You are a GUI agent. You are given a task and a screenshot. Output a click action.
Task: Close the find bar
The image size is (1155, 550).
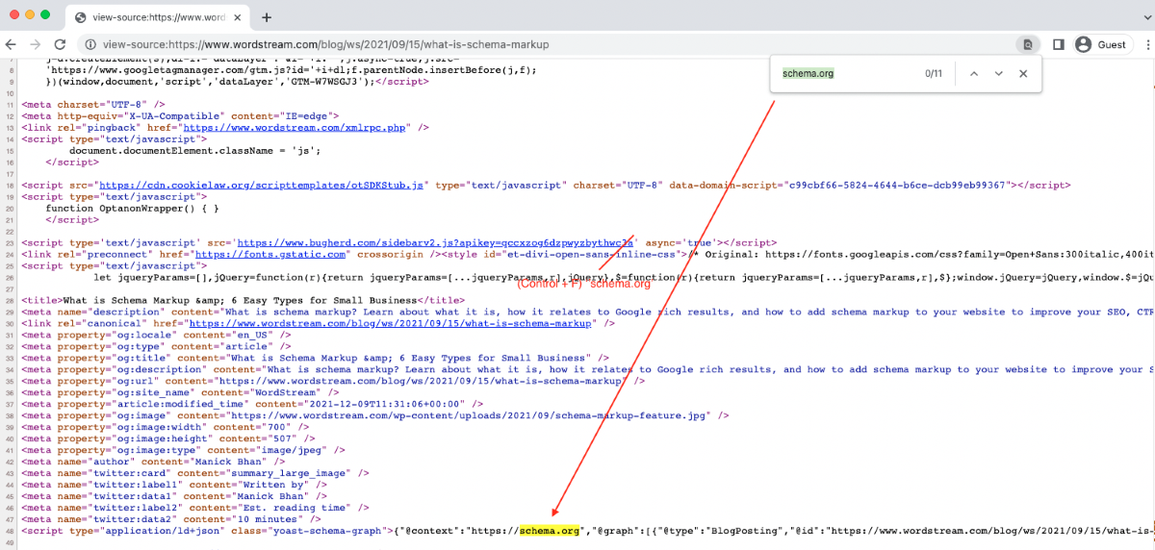[1023, 74]
